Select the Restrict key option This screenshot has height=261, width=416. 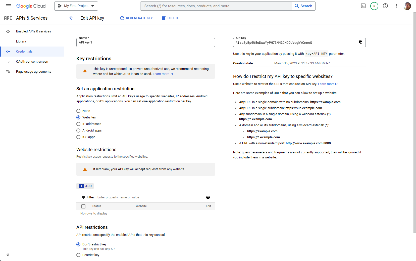point(78,255)
